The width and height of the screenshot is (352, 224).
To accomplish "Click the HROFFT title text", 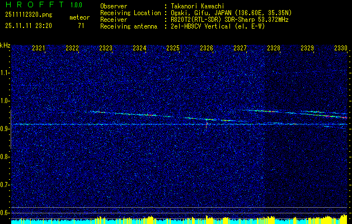I will point(35,4).
